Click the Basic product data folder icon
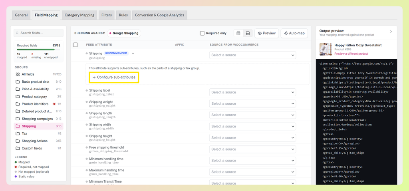This screenshot has width=409, height=191. pos(18,82)
